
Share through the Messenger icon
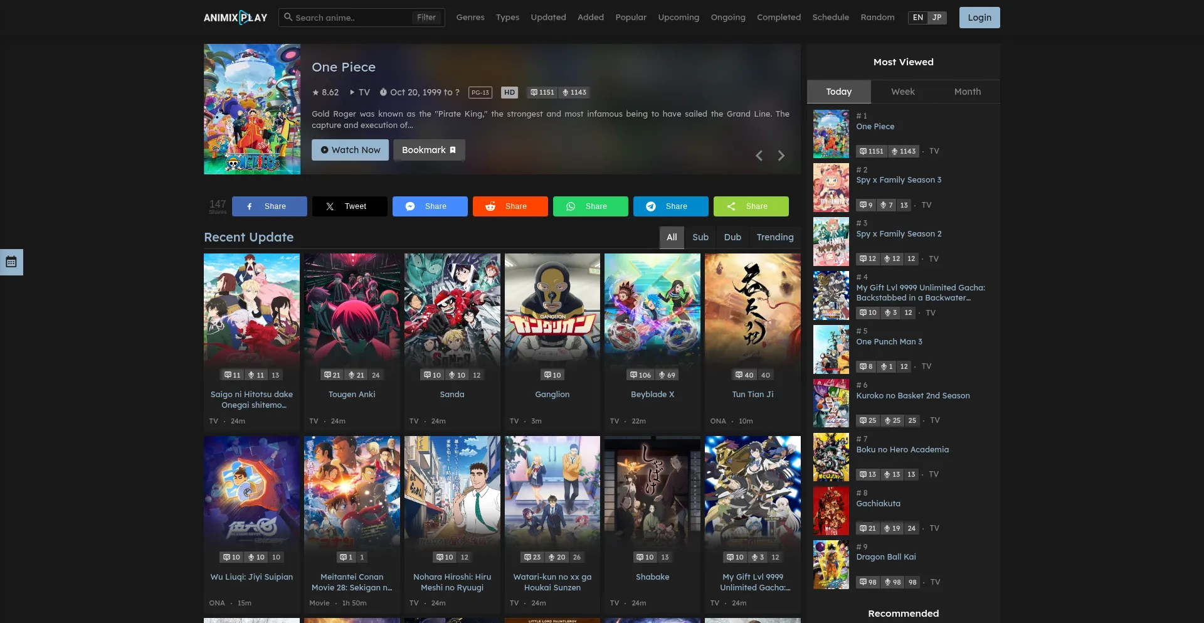pos(411,206)
